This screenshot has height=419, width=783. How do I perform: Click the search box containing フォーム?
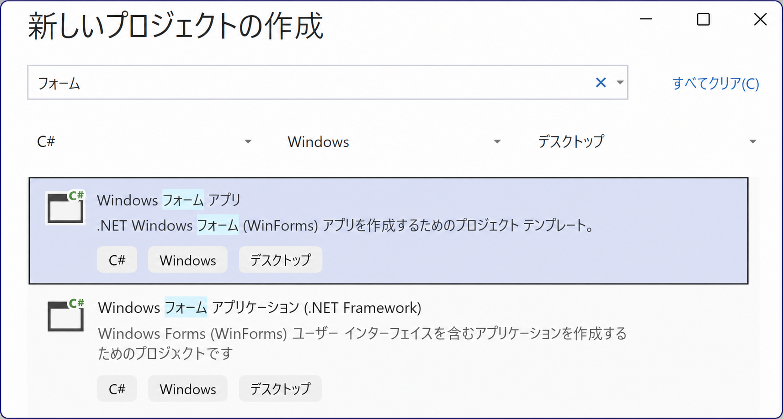point(328,83)
